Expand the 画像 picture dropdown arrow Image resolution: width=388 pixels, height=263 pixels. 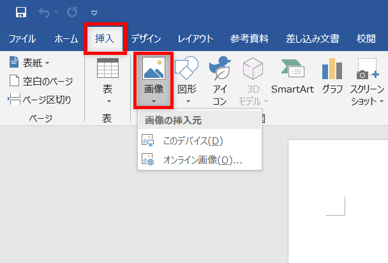153,101
